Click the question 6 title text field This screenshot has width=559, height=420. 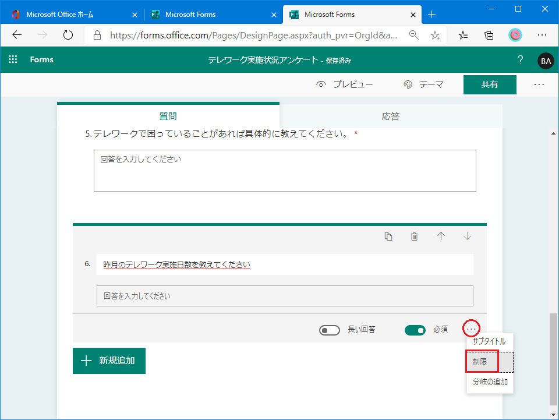coord(285,265)
